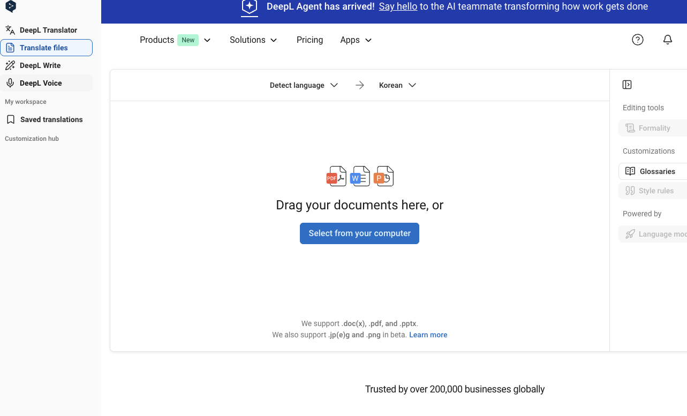
Task: Click the DeepL Voice microphone icon
Action: (x=10, y=83)
